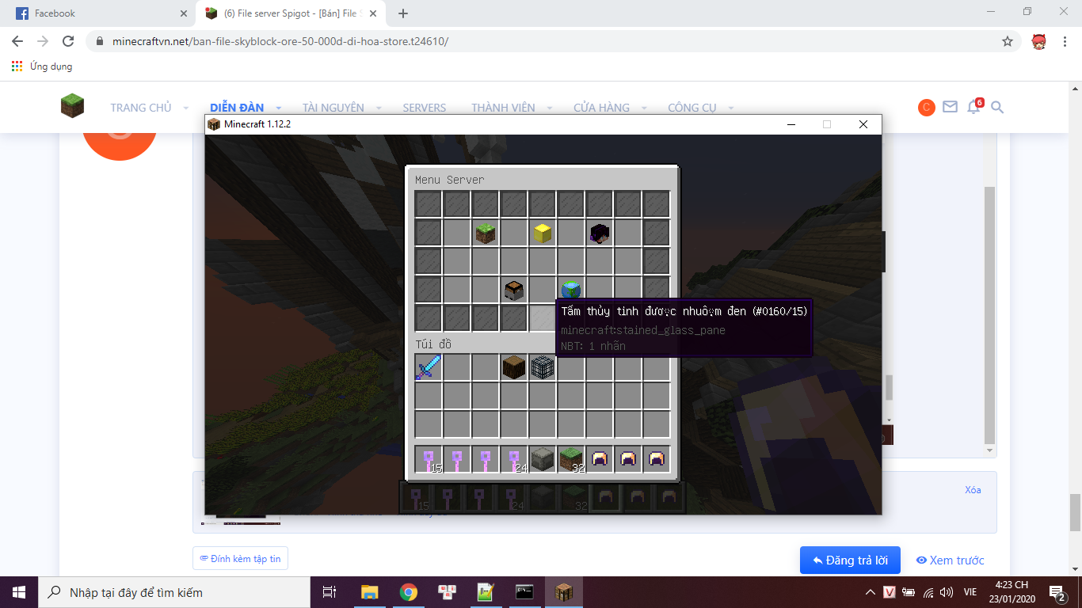The height and width of the screenshot is (608, 1082).
Task: Bookmark this page with the star icon
Action: coord(1008,41)
